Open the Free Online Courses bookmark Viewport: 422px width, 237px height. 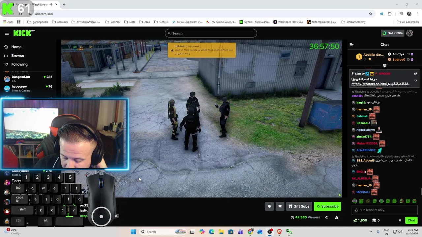coord(221,22)
